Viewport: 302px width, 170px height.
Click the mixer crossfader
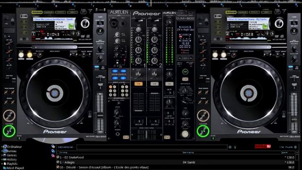pyautogui.click(x=146, y=134)
